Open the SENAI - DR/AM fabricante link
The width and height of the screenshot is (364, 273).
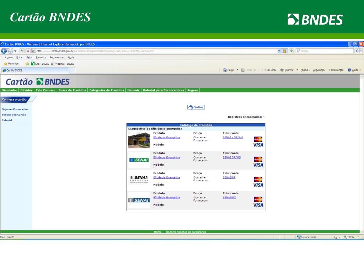coord(232,138)
